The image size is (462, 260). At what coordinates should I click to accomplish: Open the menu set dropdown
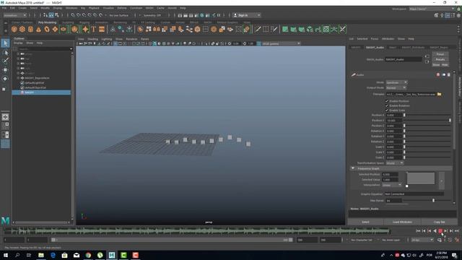[x=14, y=15]
